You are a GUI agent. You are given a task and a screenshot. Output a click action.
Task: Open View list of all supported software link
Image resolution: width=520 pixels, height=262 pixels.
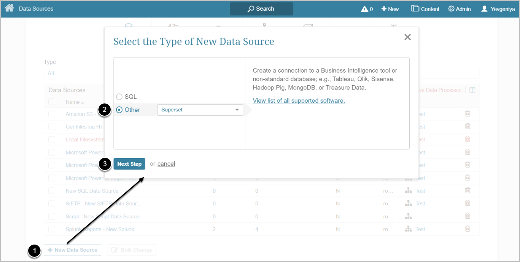coord(299,101)
